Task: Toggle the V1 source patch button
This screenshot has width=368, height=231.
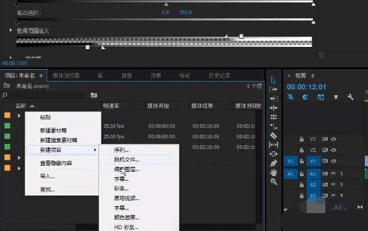Action: click(x=291, y=161)
